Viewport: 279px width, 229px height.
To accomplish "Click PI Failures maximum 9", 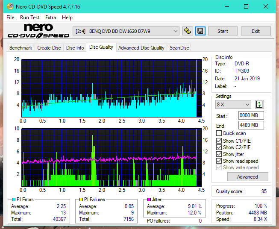I will click(132, 213).
